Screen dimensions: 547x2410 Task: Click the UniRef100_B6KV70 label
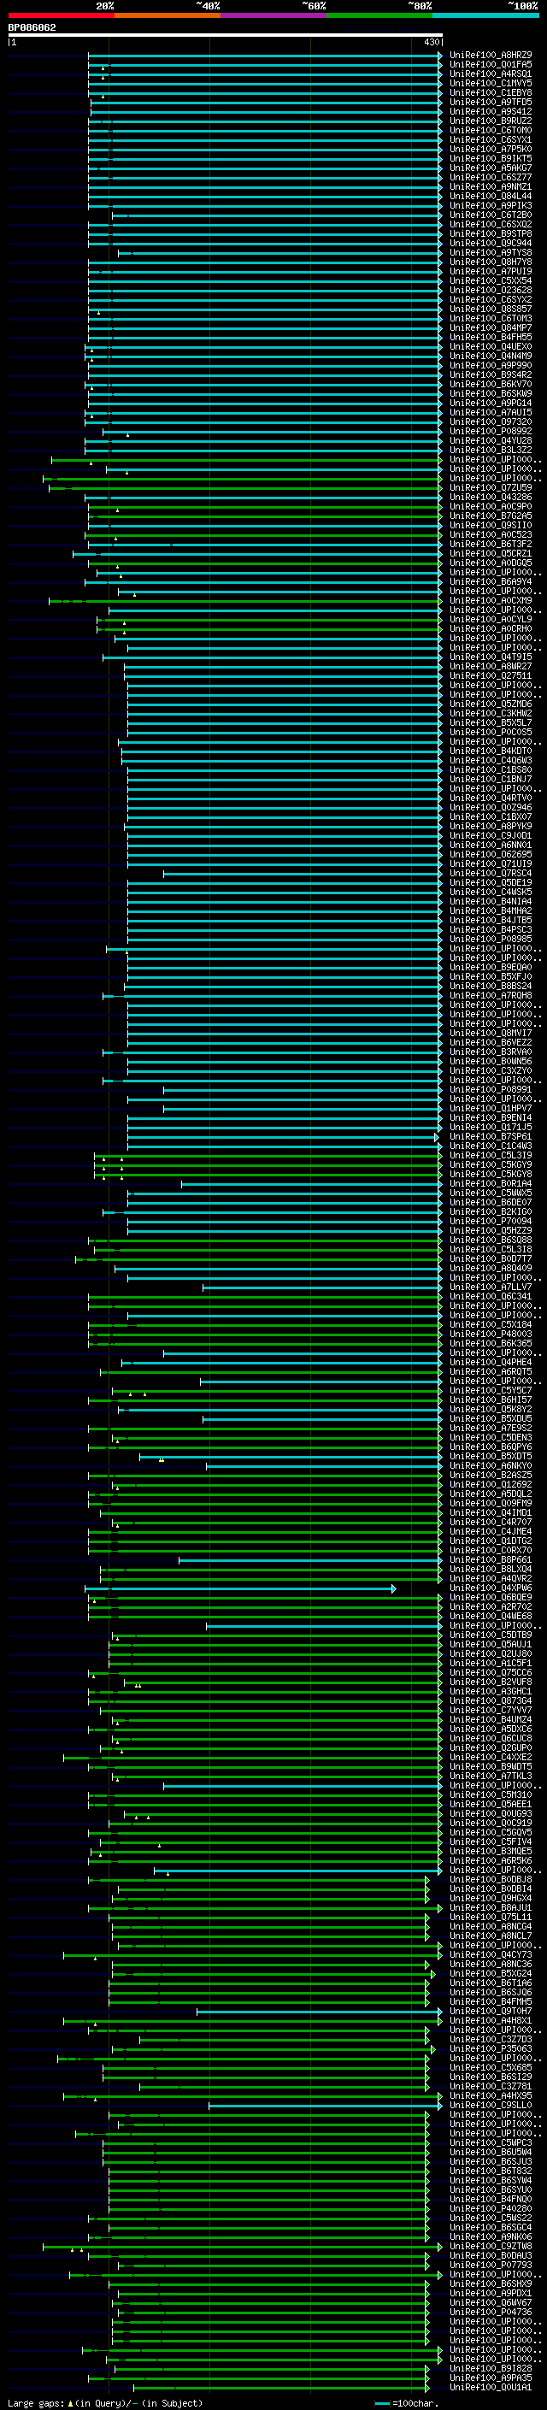point(491,385)
